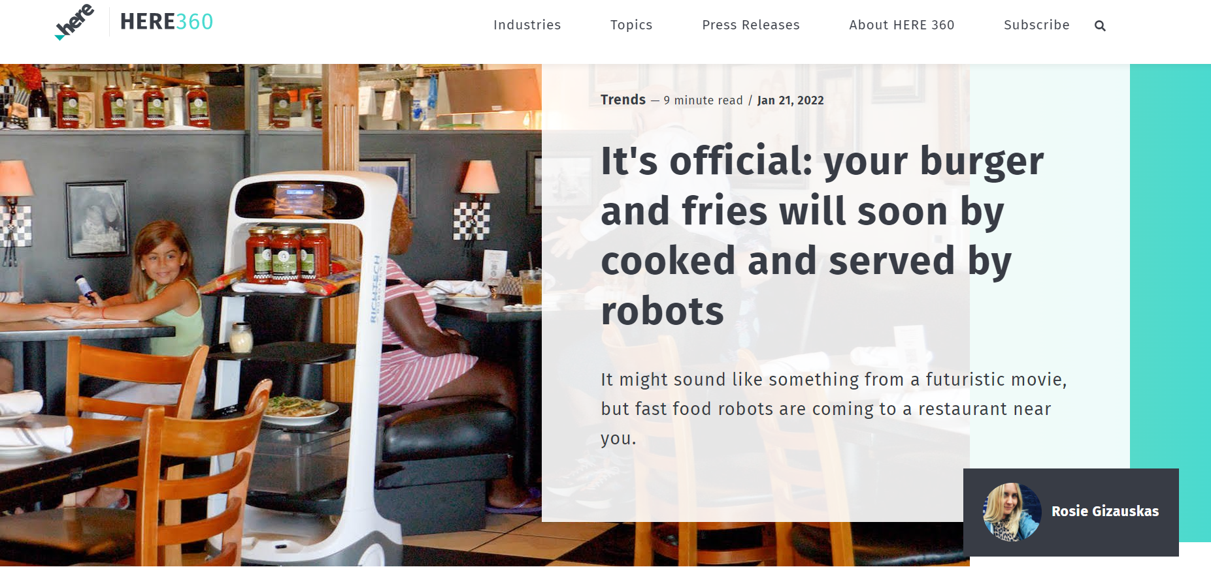
Task: Go to Press Releases
Action: click(751, 25)
